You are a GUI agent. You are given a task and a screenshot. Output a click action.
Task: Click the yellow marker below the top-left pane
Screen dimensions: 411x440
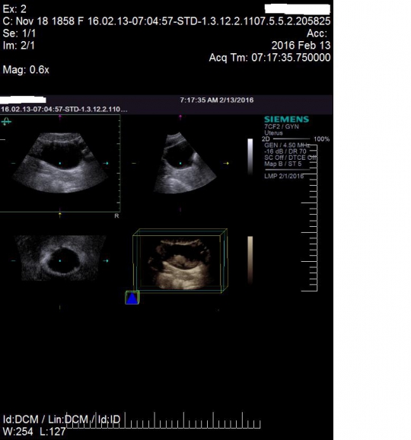60,215
